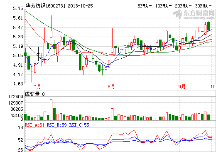Click the 4.63 price axis label

18,84
